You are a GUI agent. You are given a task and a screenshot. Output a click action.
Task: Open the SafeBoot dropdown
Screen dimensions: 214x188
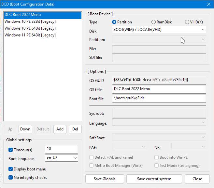tap(159, 137)
